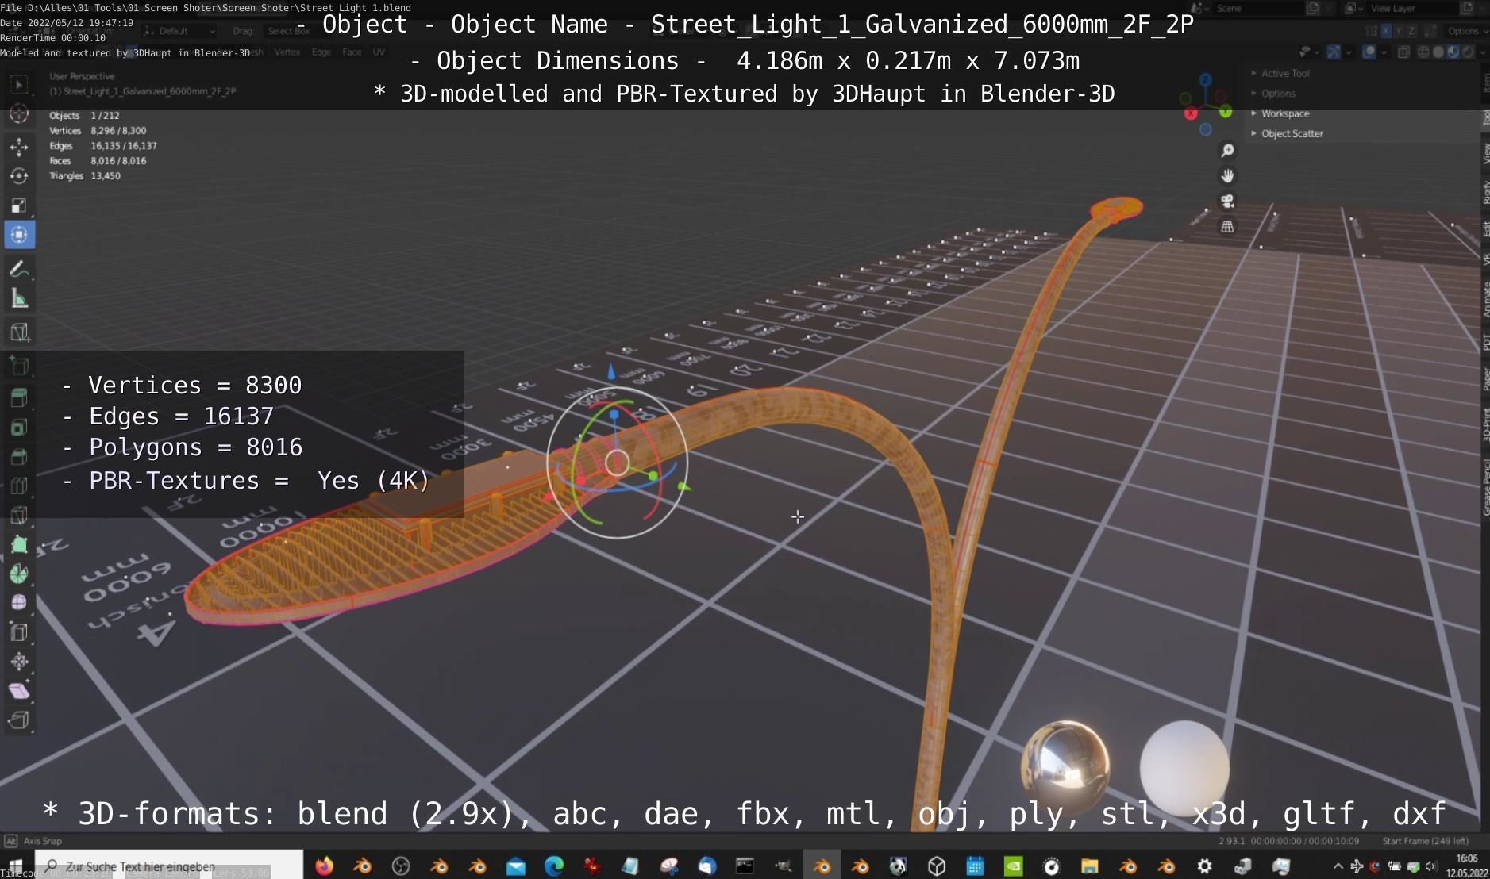Select the Select Box tool

coord(19,84)
